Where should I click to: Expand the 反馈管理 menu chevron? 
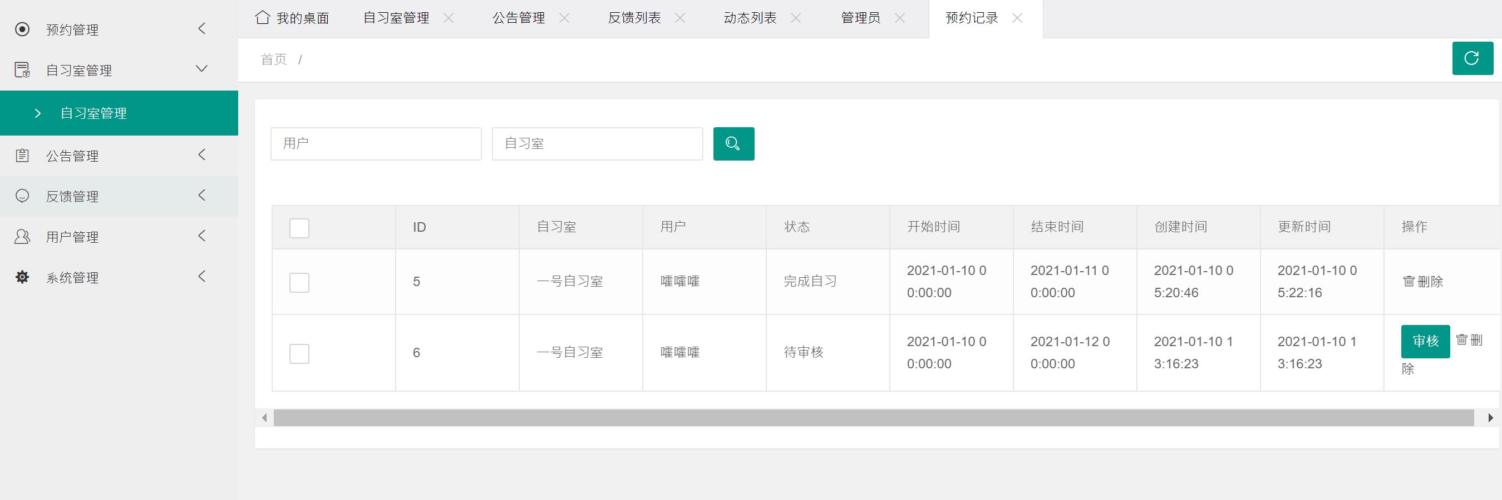pos(202,196)
